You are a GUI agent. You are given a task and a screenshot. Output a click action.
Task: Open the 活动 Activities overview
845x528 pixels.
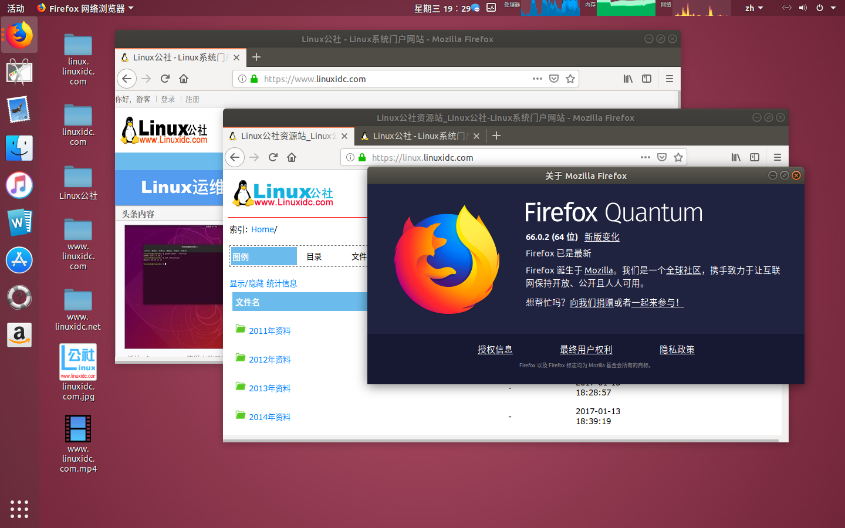(x=16, y=8)
